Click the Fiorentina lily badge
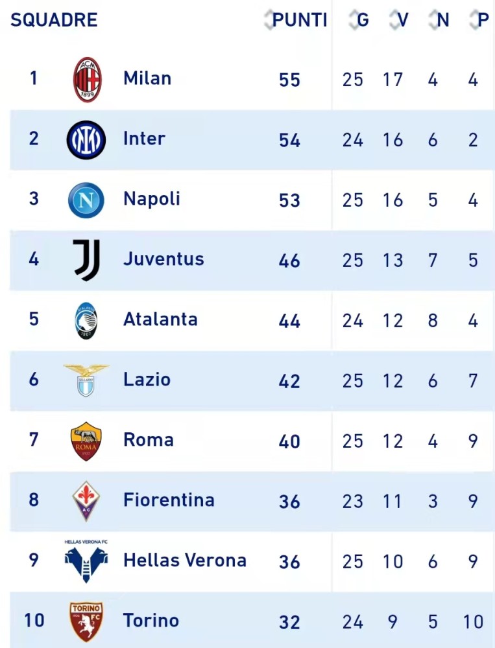The height and width of the screenshot is (648, 495). pos(86,501)
